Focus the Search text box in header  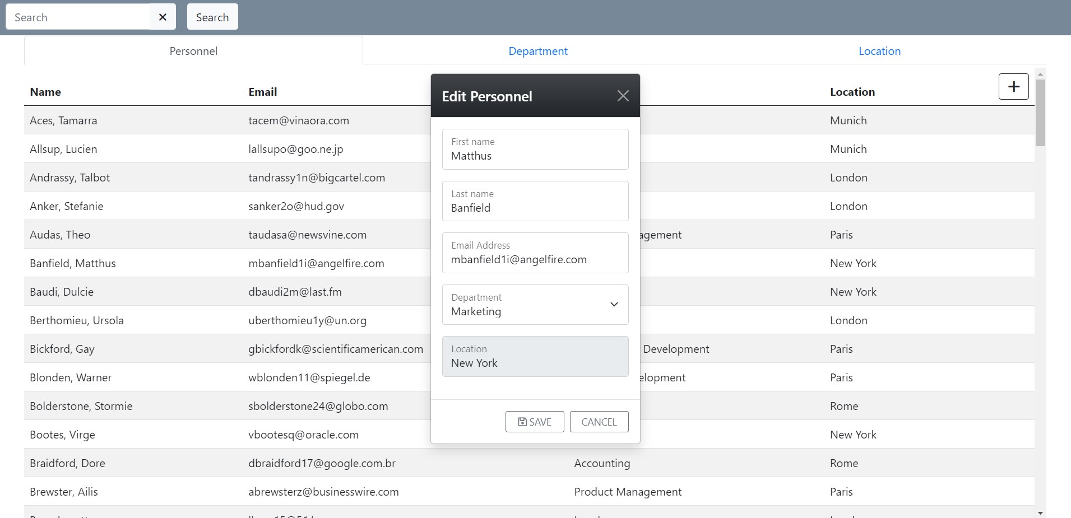coord(78,17)
